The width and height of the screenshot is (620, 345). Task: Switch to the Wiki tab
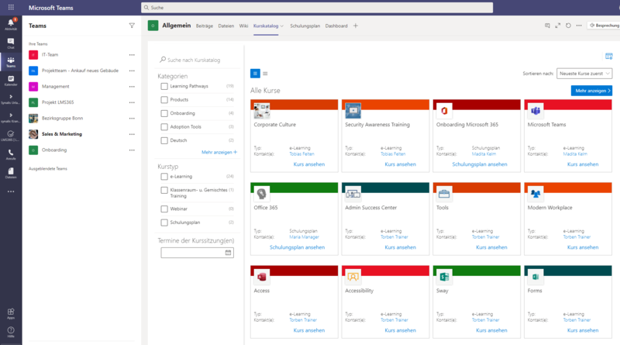pos(243,26)
